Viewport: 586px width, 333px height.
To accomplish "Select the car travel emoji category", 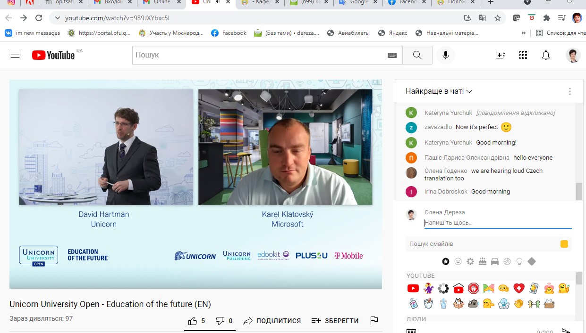I will (x=495, y=261).
